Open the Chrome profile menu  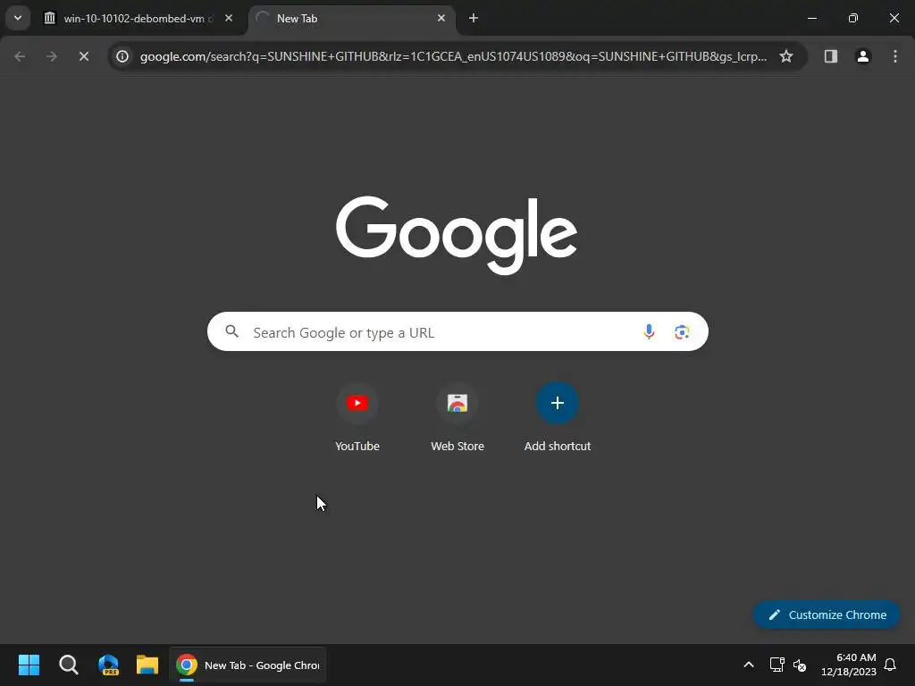[x=863, y=56]
